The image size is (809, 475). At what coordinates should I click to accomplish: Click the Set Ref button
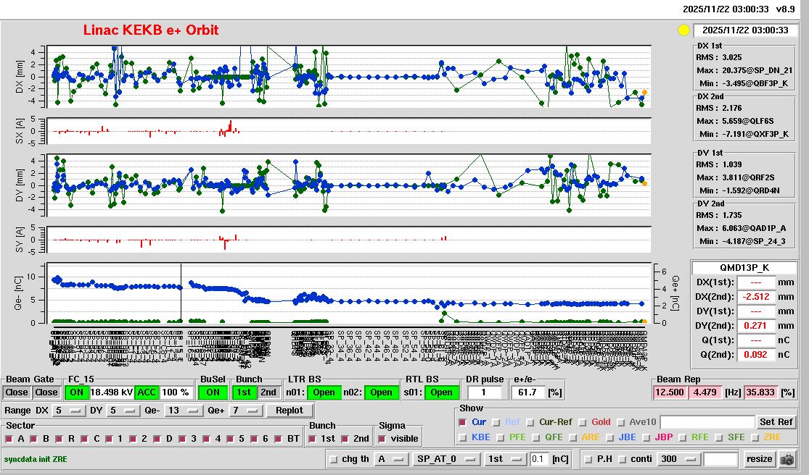(776, 422)
